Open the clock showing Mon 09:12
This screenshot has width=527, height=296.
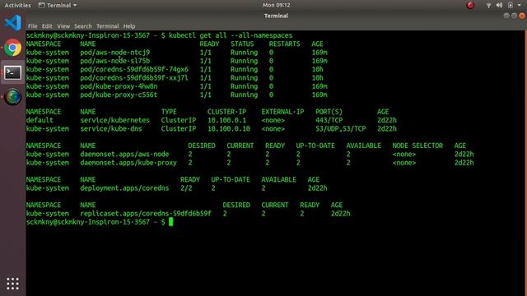coord(277,5)
